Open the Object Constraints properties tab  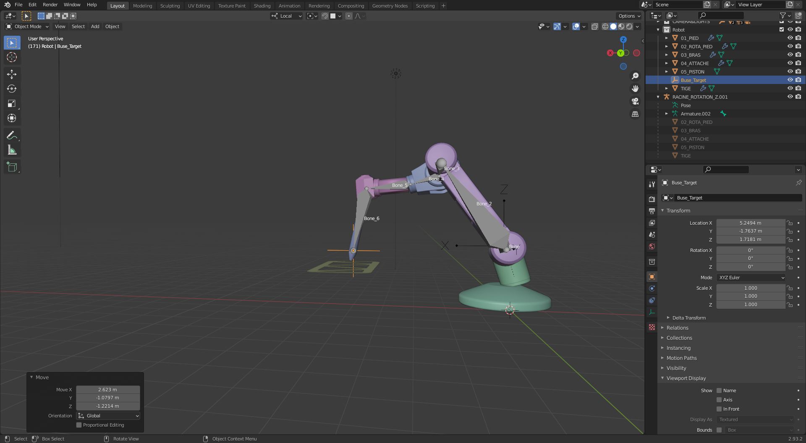652,300
